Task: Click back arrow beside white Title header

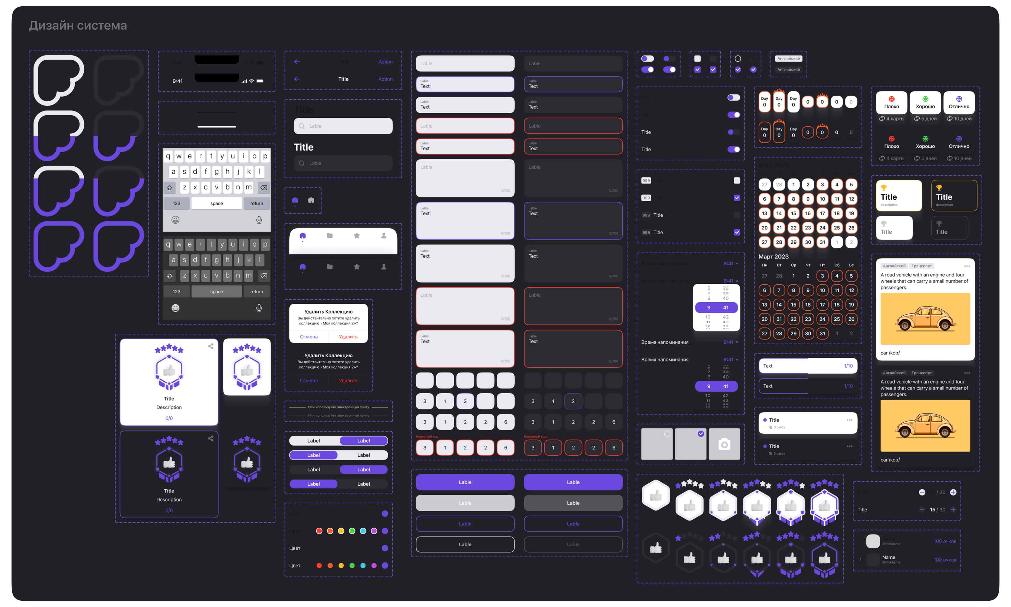Action: point(297,79)
